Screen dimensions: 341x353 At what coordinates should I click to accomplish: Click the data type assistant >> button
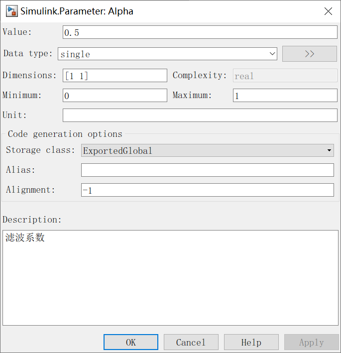click(x=309, y=54)
